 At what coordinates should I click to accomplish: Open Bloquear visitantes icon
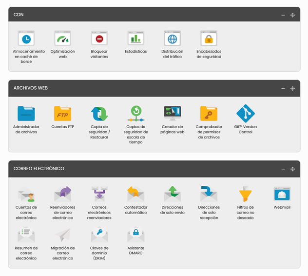(99, 38)
